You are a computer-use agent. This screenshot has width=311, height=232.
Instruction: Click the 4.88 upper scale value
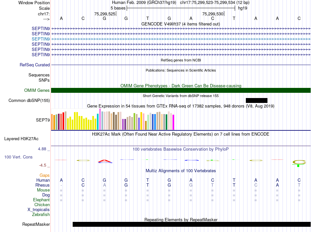pyautogui.click(x=42, y=149)
